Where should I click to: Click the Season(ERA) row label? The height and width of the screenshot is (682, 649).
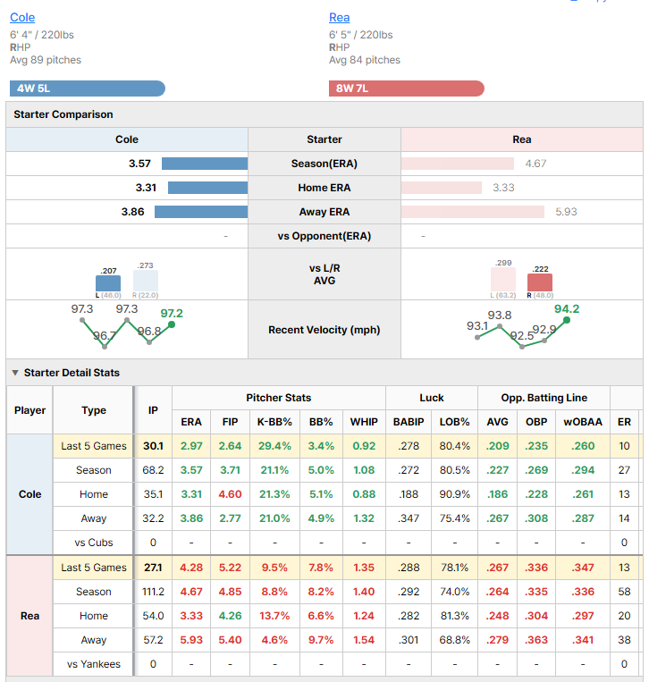324,164
